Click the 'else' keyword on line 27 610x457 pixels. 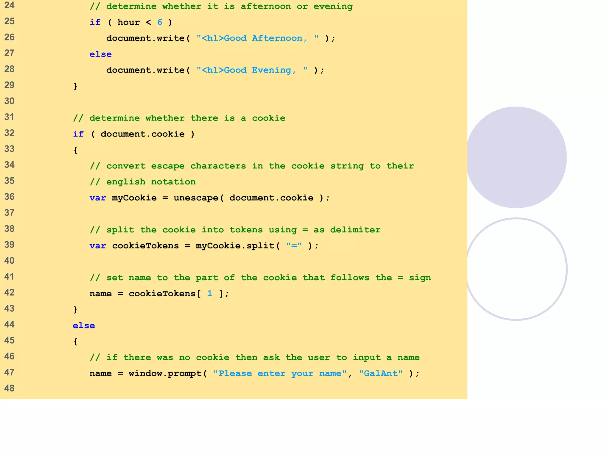click(100, 54)
